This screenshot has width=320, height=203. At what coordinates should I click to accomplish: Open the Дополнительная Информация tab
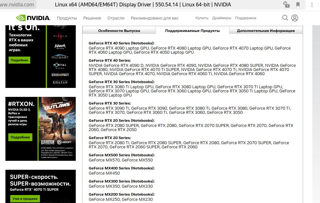coord(266,30)
